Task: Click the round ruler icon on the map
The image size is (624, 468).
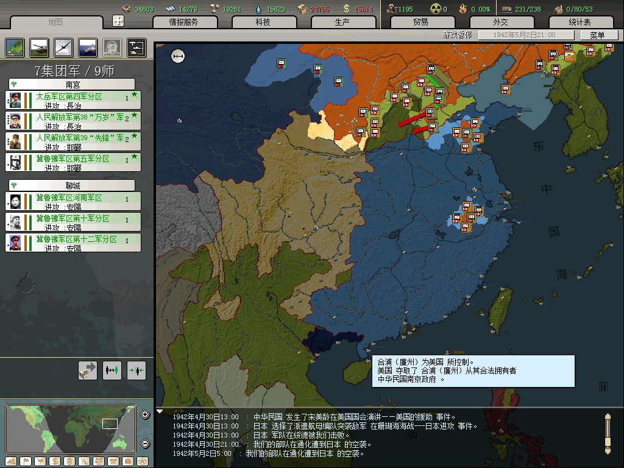Action: click(178, 56)
